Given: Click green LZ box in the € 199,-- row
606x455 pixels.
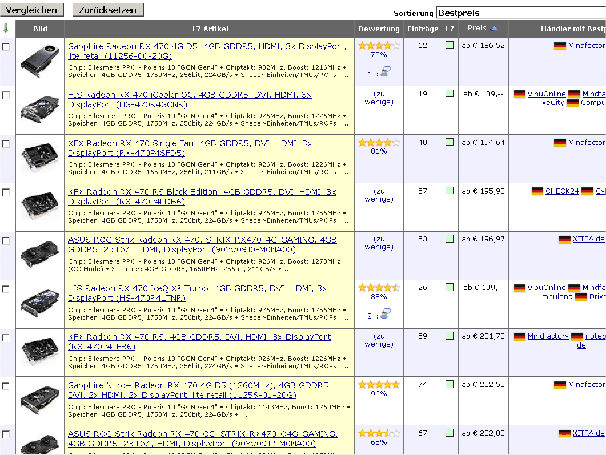Looking at the screenshot, I should tap(450, 287).
